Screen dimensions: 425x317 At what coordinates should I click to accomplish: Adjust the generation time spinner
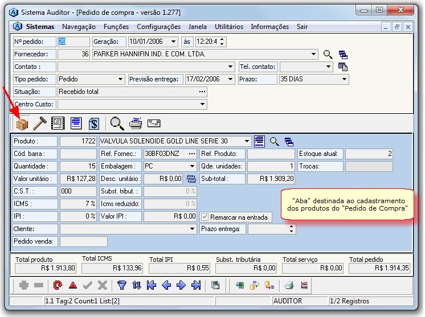tap(222, 42)
